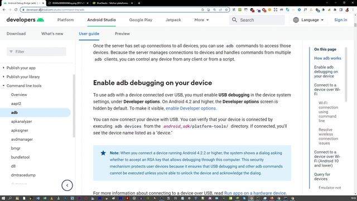Open the More dropdown menu
This screenshot has height=201, width=357.
tap(201, 20)
